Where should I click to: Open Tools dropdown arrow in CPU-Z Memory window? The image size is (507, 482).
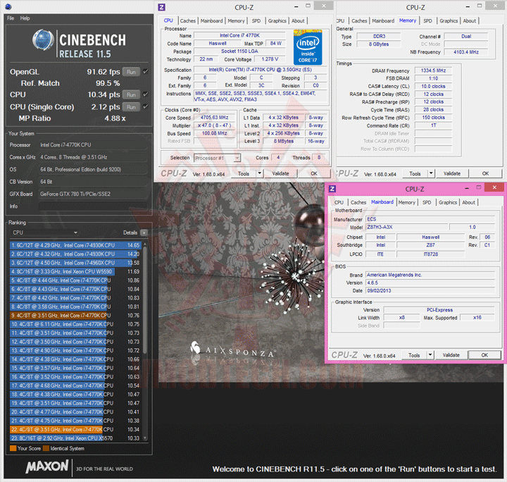click(x=431, y=173)
